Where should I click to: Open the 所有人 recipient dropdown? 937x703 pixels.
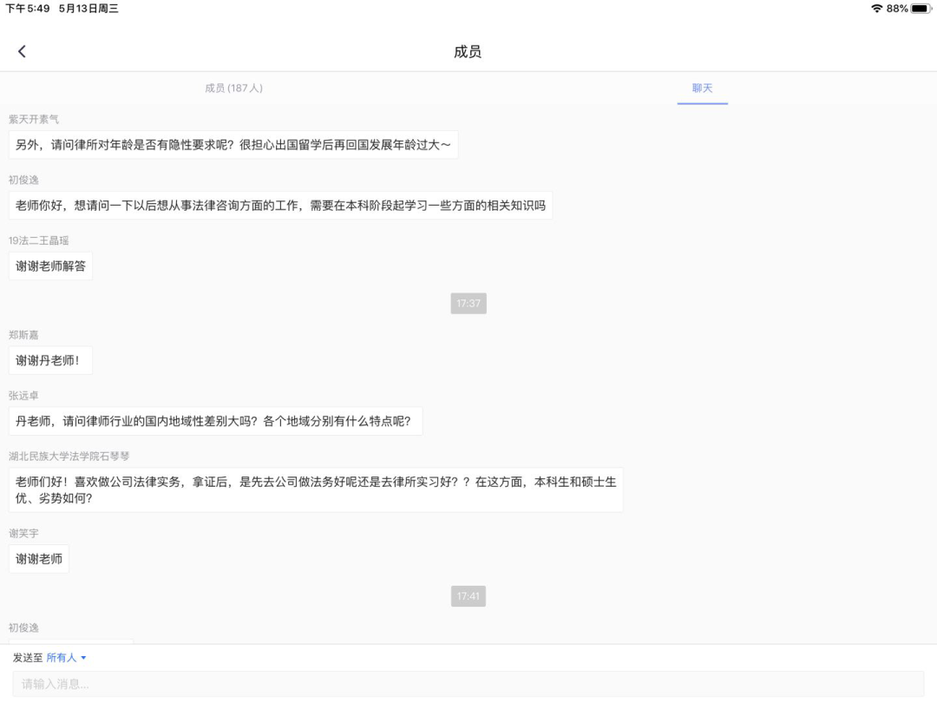tap(67, 658)
